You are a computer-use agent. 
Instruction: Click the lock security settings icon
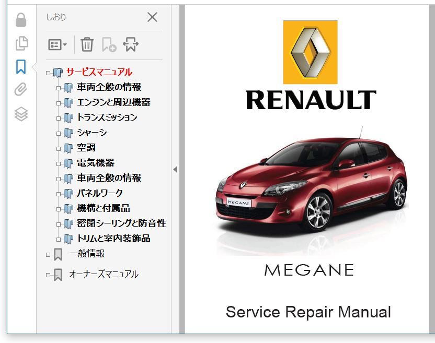tap(21, 20)
